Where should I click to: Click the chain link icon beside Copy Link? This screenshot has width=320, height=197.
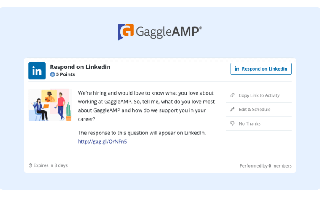tap(232, 95)
